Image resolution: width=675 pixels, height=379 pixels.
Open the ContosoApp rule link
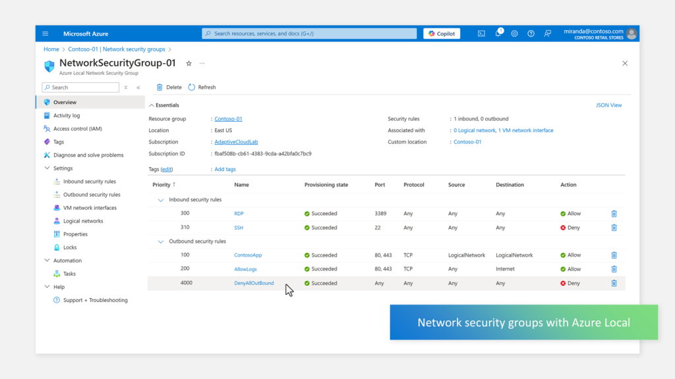[x=248, y=255]
